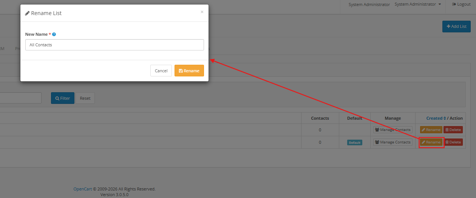
Task: Cancel the Rename List dialog
Action: click(x=161, y=71)
